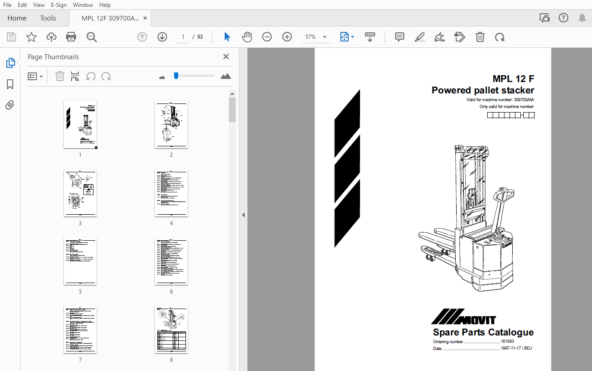Select the MPL 12F document tab

click(x=110, y=18)
